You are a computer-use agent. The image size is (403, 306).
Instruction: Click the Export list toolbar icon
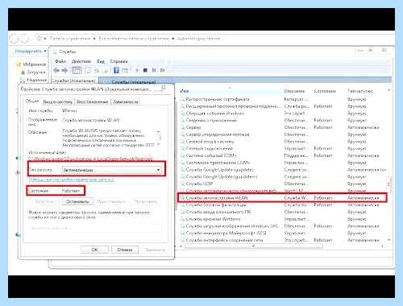[106, 70]
